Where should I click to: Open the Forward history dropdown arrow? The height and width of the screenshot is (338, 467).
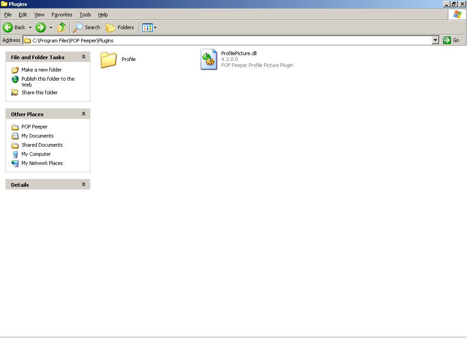click(51, 28)
